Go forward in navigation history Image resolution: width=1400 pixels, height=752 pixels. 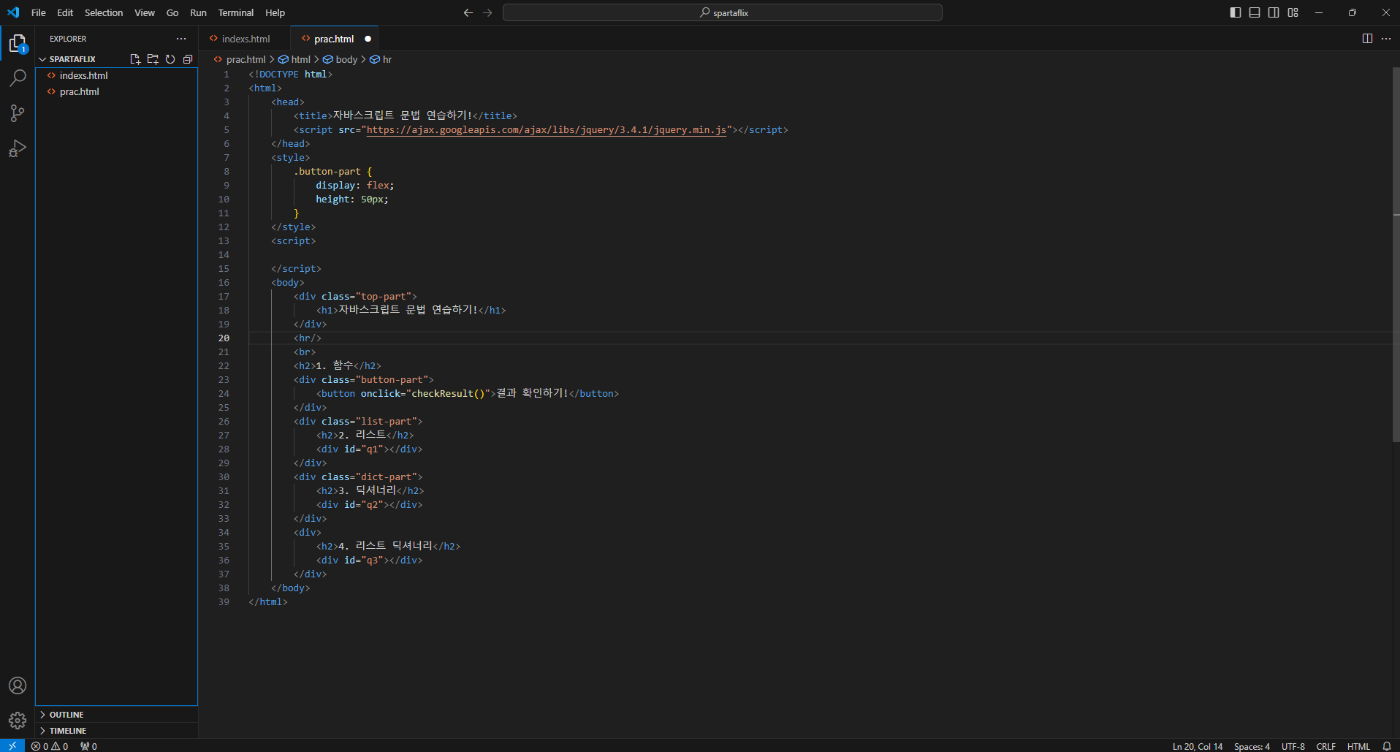coord(487,12)
